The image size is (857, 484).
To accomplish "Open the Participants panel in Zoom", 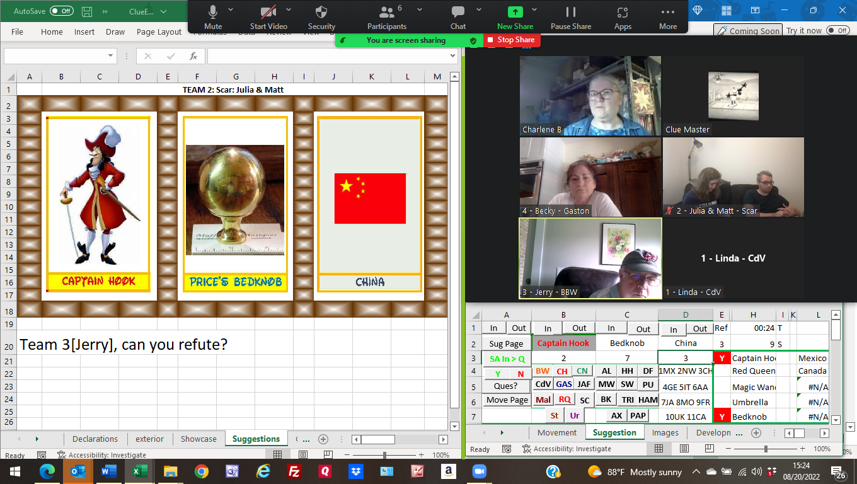I will (386, 12).
